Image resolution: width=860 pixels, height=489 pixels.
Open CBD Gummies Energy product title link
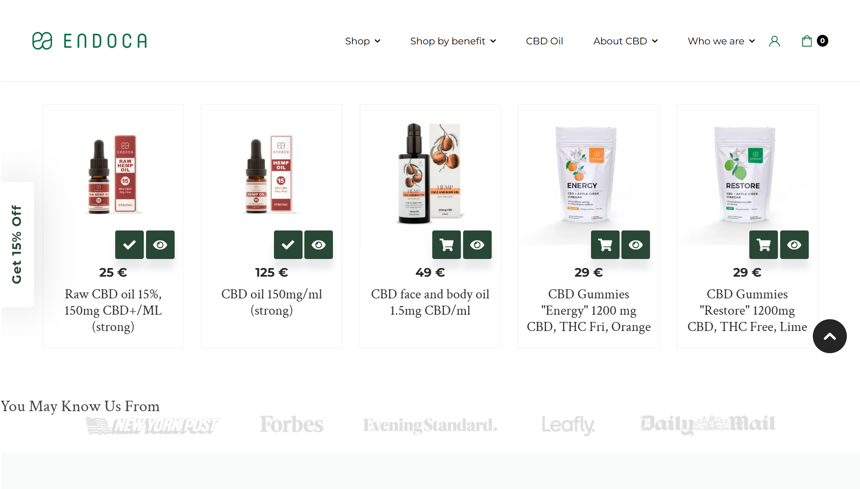coord(589,311)
